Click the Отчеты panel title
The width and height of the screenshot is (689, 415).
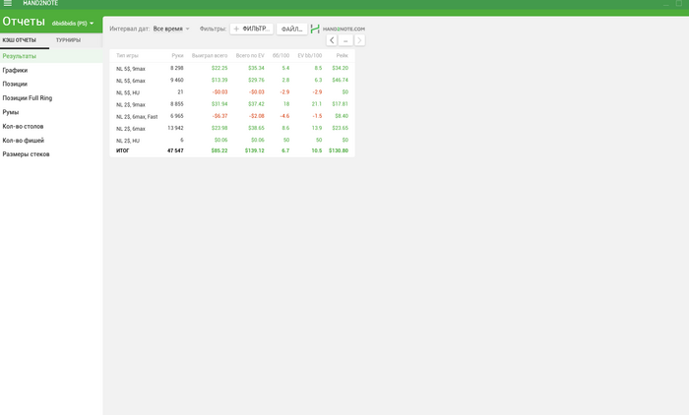[x=24, y=22]
